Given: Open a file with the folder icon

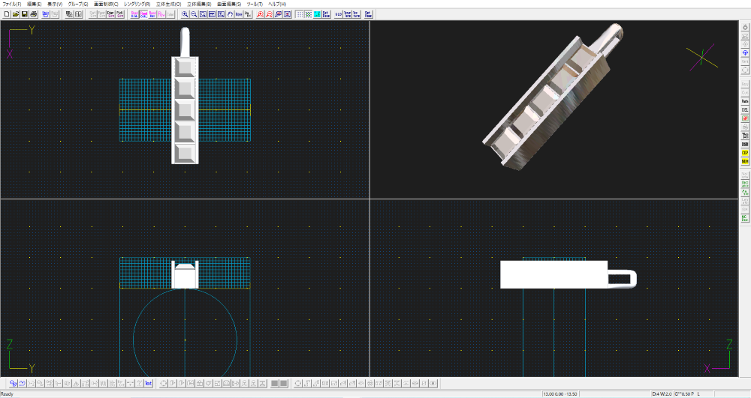Looking at the screenshot, I should pos(16,14).
